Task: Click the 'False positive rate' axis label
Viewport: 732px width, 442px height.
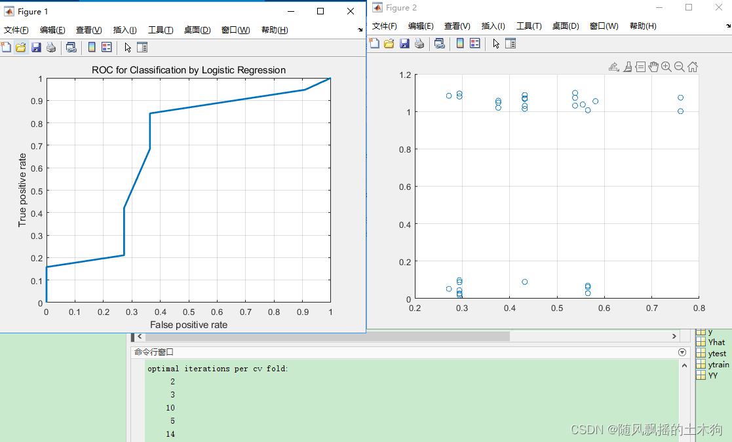Action: [x=189, y=325]
